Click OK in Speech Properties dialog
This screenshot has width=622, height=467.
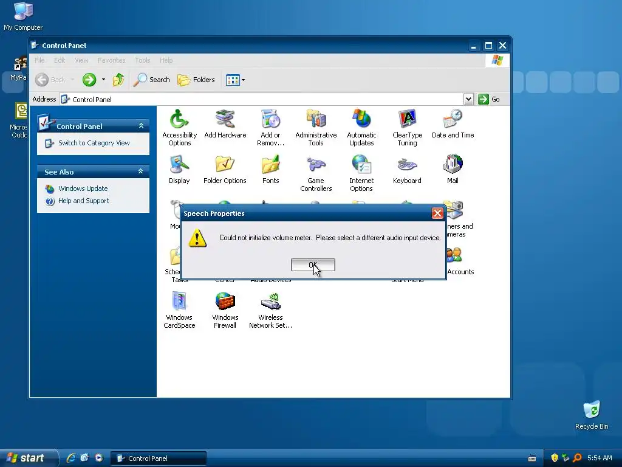[x=313, y=265]
